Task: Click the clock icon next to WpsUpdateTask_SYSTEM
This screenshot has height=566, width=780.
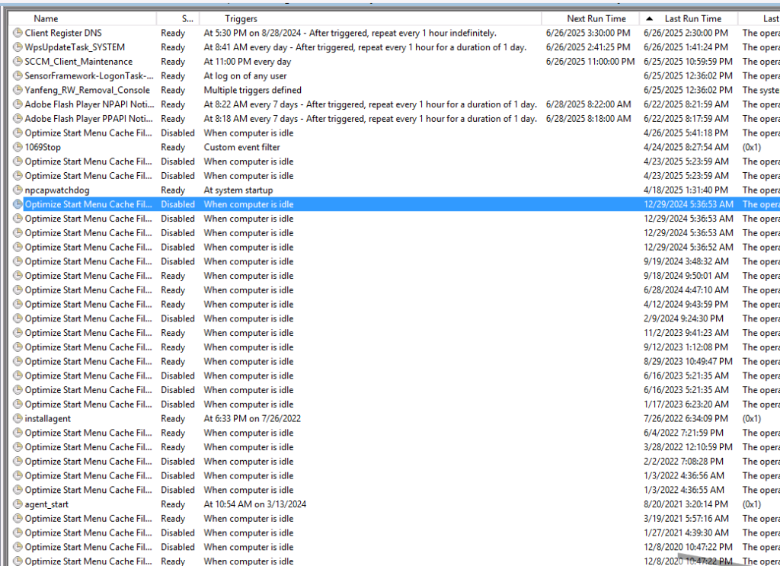Action: click(x=18, y=47)
